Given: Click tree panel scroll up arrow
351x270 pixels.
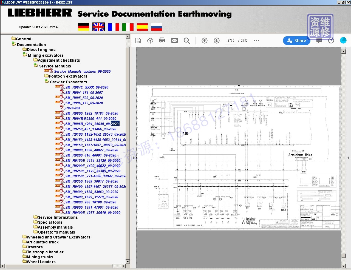Looking at the screenshot, I should pos(128,37).
